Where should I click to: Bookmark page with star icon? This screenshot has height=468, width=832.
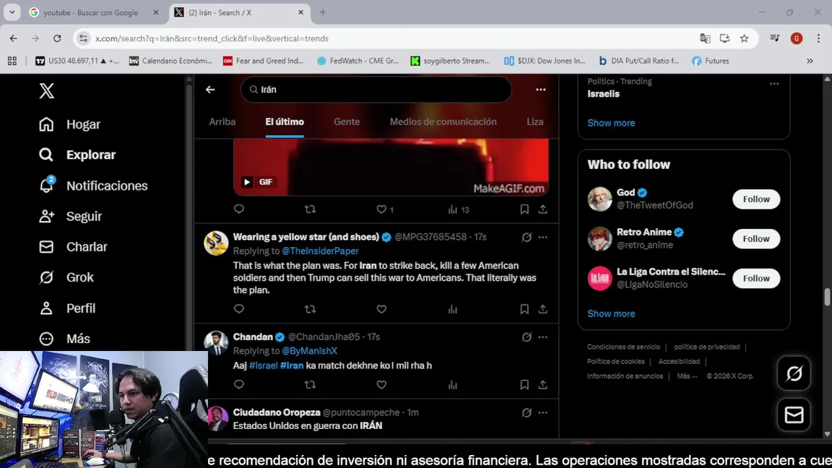[x=744, y=38]
